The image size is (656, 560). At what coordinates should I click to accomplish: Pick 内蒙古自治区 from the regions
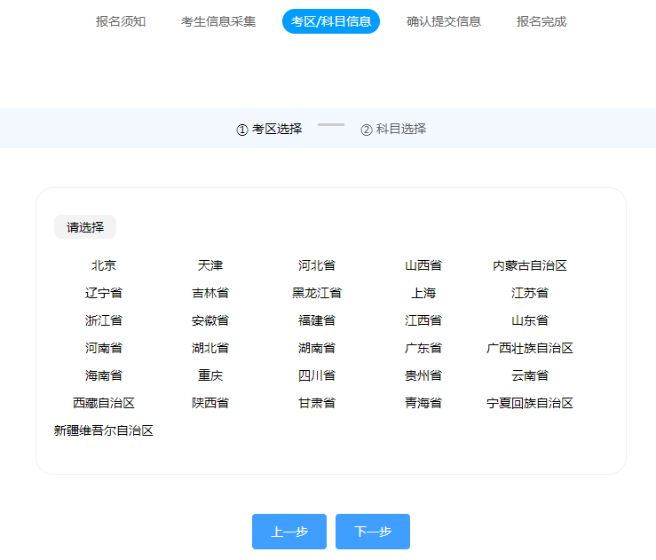click(x=530, y=265)
